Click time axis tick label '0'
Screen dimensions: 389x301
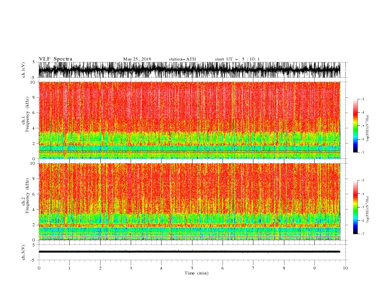coord(39,268)
